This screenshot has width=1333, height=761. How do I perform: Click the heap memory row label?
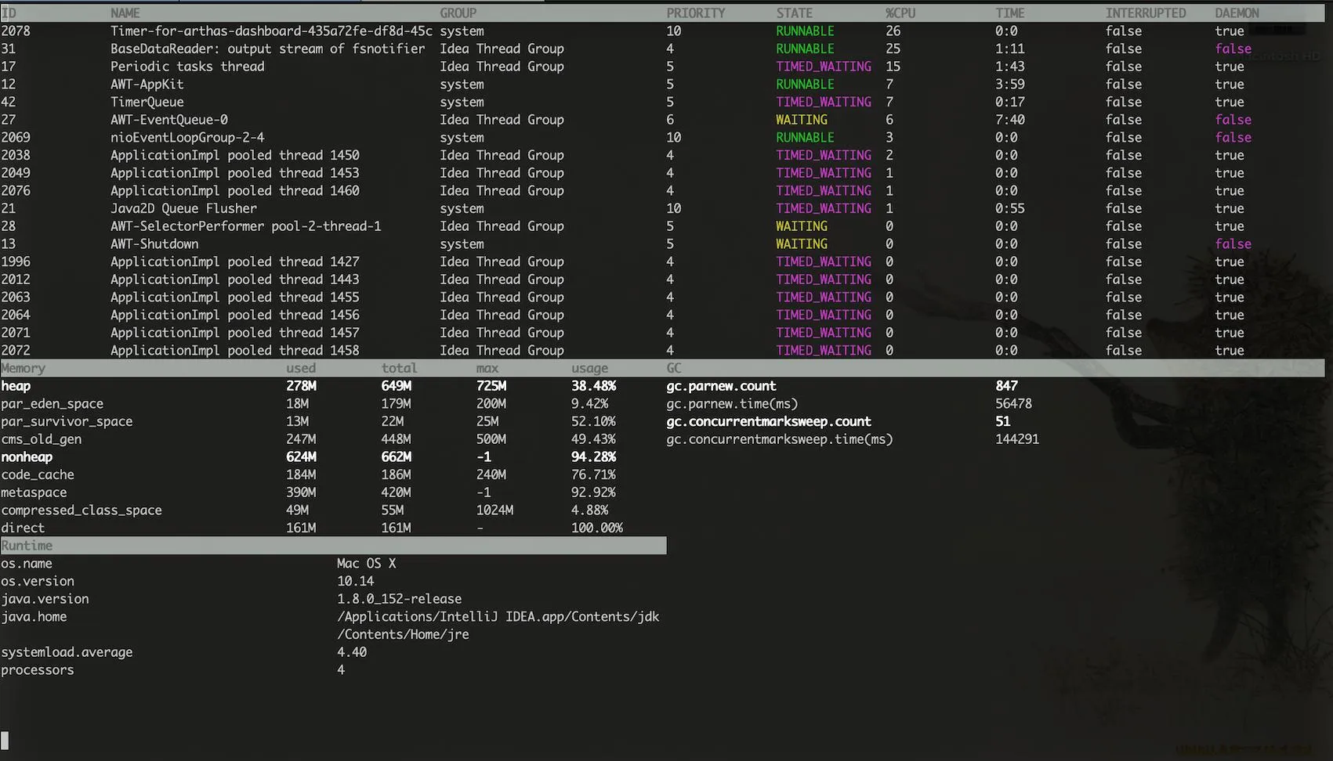[x=16, y=386]
